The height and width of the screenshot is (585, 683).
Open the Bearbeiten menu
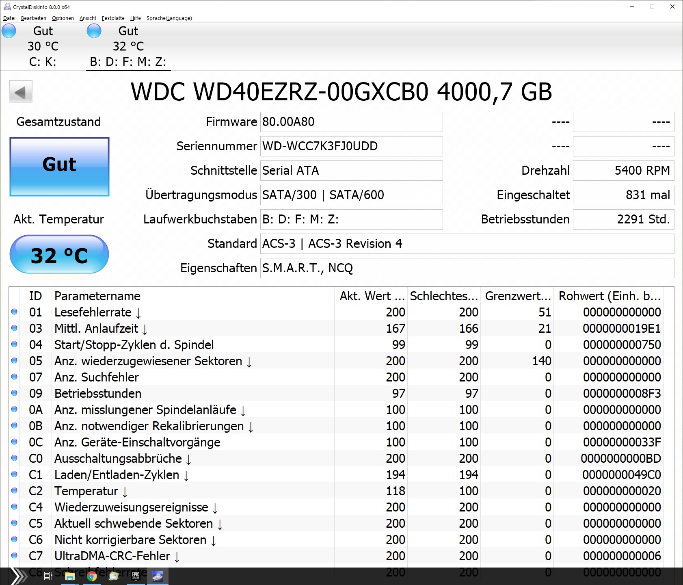(x=34, y=18)
